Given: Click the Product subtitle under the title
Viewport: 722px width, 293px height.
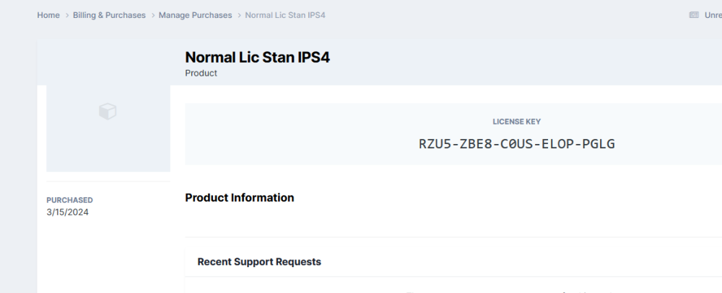Looking at the screenshot, I should coord(201,73).
